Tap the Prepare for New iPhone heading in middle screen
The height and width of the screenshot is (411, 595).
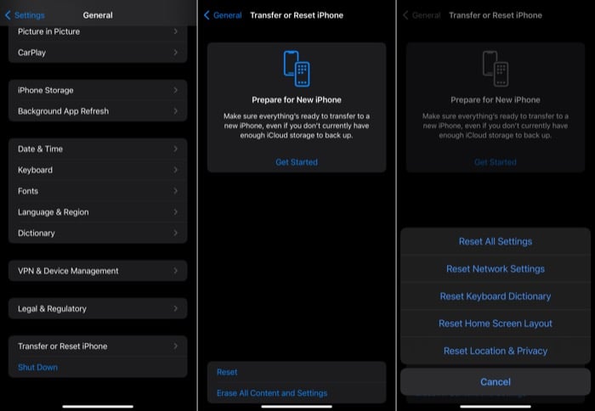pyautogui.click(x=297, y=99)
